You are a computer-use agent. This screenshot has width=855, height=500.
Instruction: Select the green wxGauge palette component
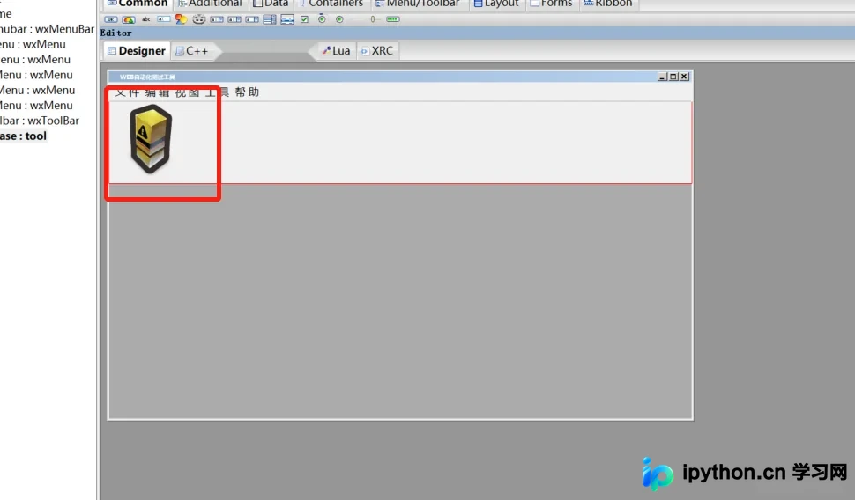tap(392, 19)
